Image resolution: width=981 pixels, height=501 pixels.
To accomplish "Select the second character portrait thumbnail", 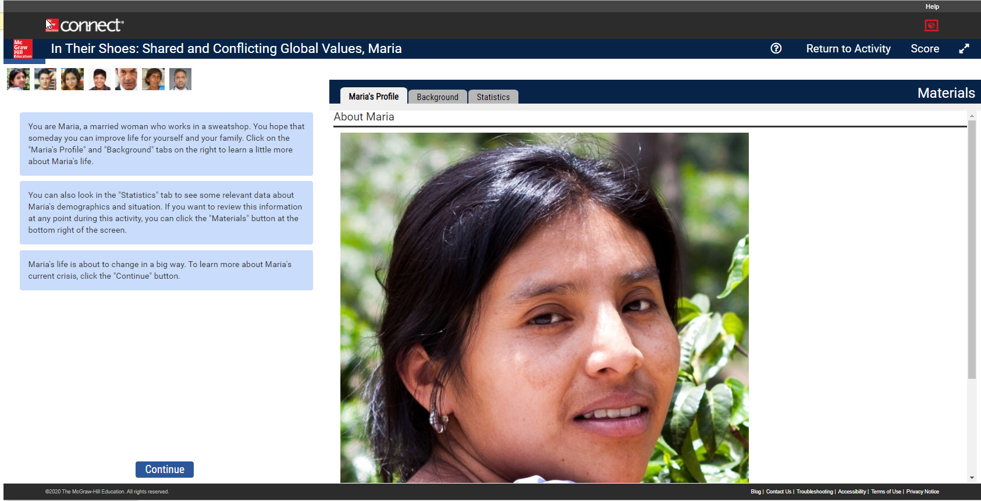I will coord(45,79).
